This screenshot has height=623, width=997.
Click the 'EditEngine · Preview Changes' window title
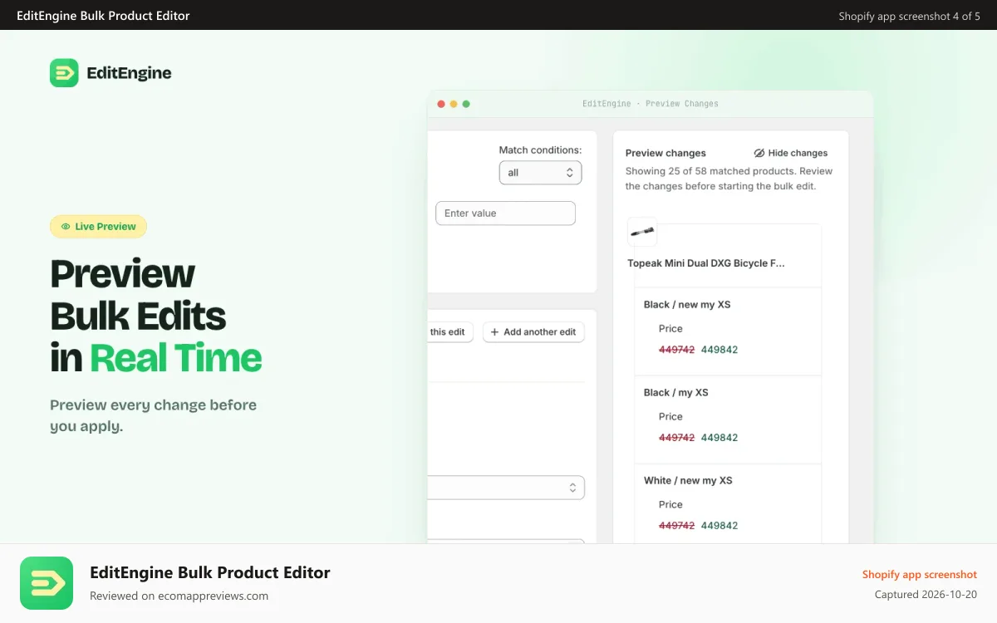tap(651, 104)
